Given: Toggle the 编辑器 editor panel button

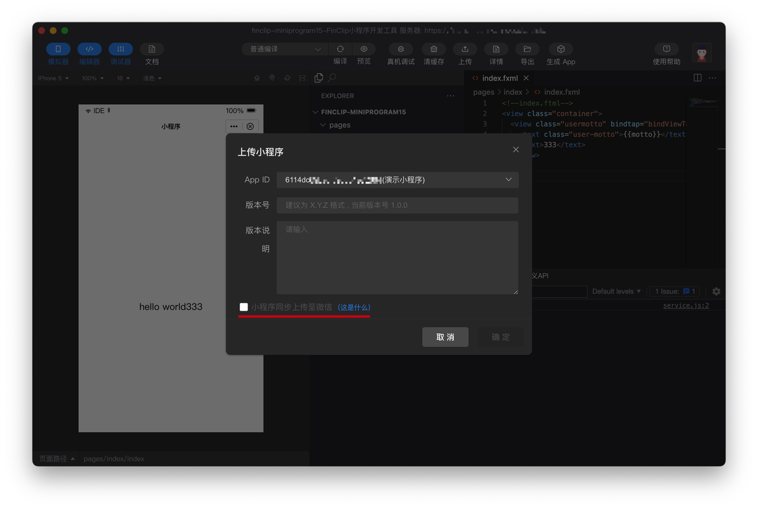Looking at the screenshot, I should coord(89,49).
